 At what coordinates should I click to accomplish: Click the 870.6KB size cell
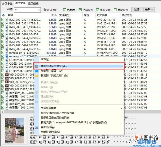tap(51, 52)
